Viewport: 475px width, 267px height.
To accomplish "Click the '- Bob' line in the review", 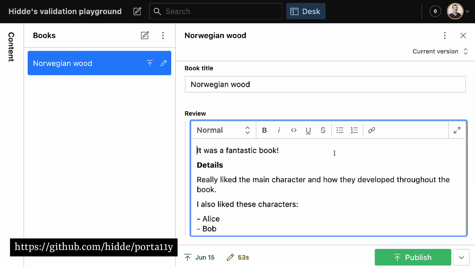I will tap(207, 229).
